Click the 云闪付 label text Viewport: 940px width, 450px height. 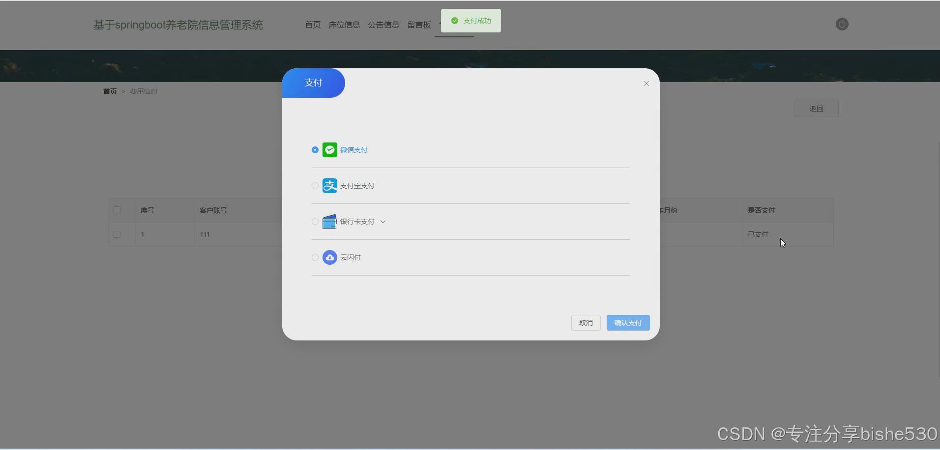[x=351, y=257]
